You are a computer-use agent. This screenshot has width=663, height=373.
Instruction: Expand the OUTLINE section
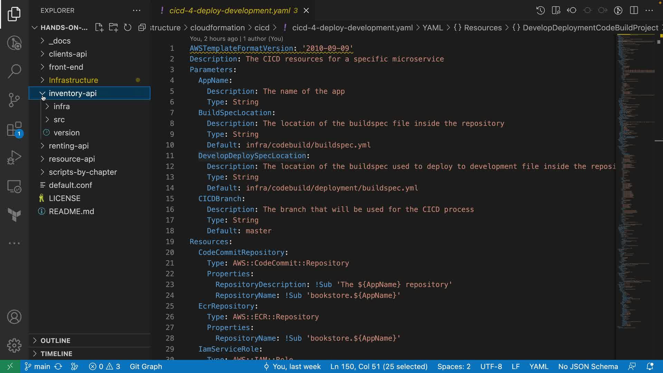click(x=55, y=341)
